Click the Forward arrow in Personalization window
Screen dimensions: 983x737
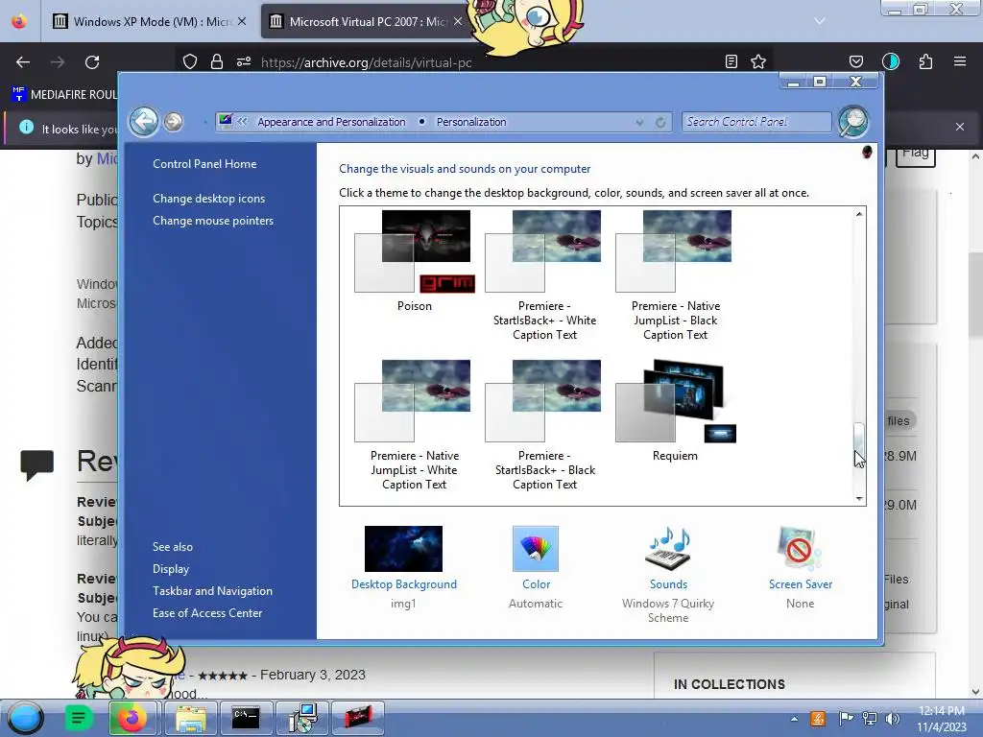pos(174,122)
